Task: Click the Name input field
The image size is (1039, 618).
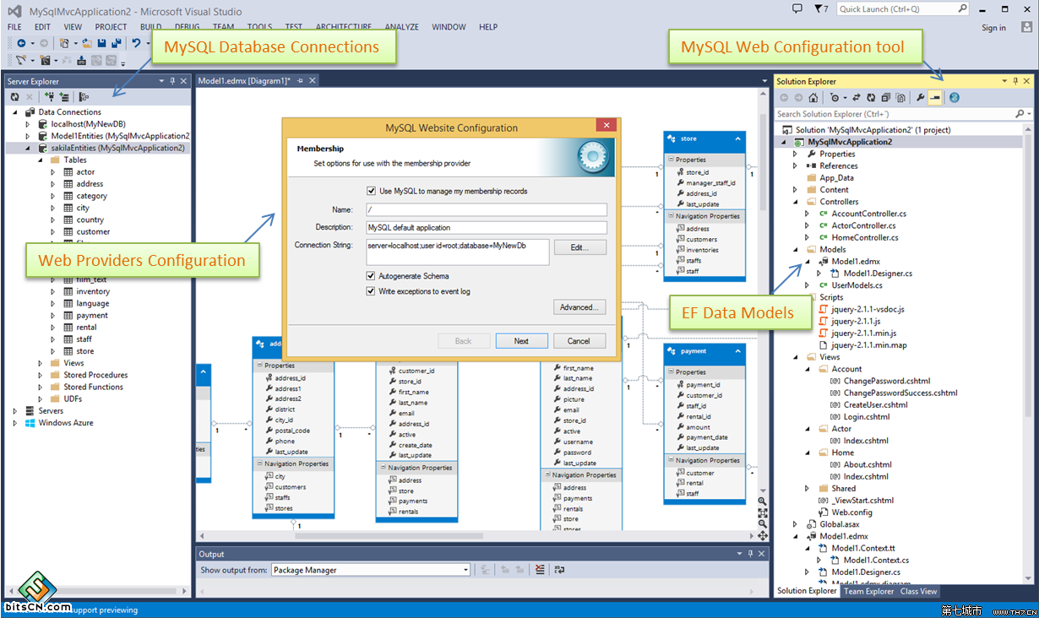Action: point(487,209)
